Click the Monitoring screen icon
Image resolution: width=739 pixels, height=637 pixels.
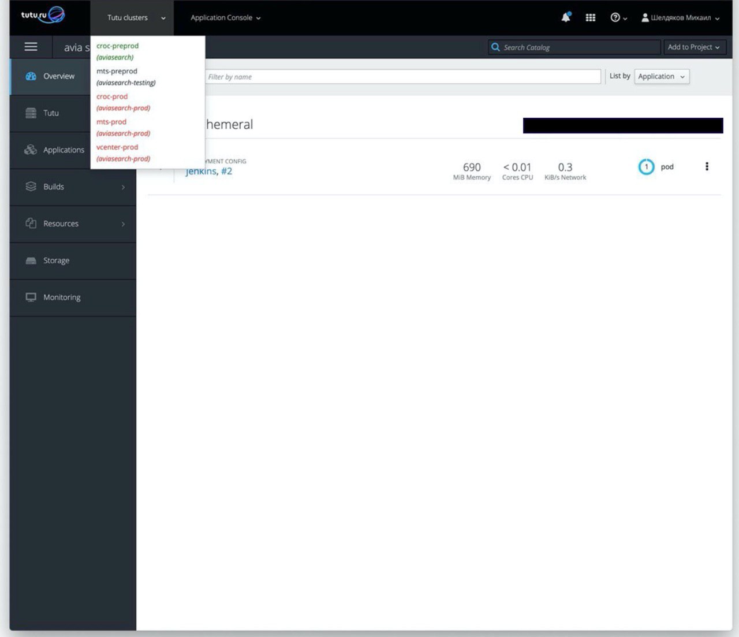31,297
